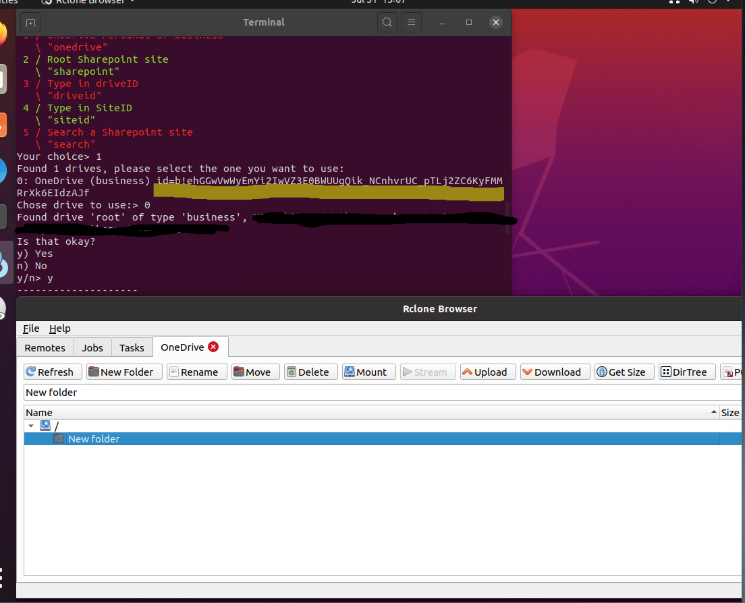Click the Move toolbar button
The height and width of the screenshot is (603, 745).
256,372
